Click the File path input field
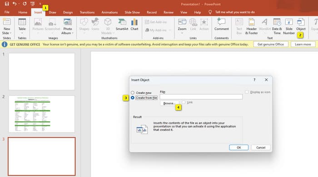Image resolution: width=318 pixels, height=177 pixels. [x=201, y=97]
